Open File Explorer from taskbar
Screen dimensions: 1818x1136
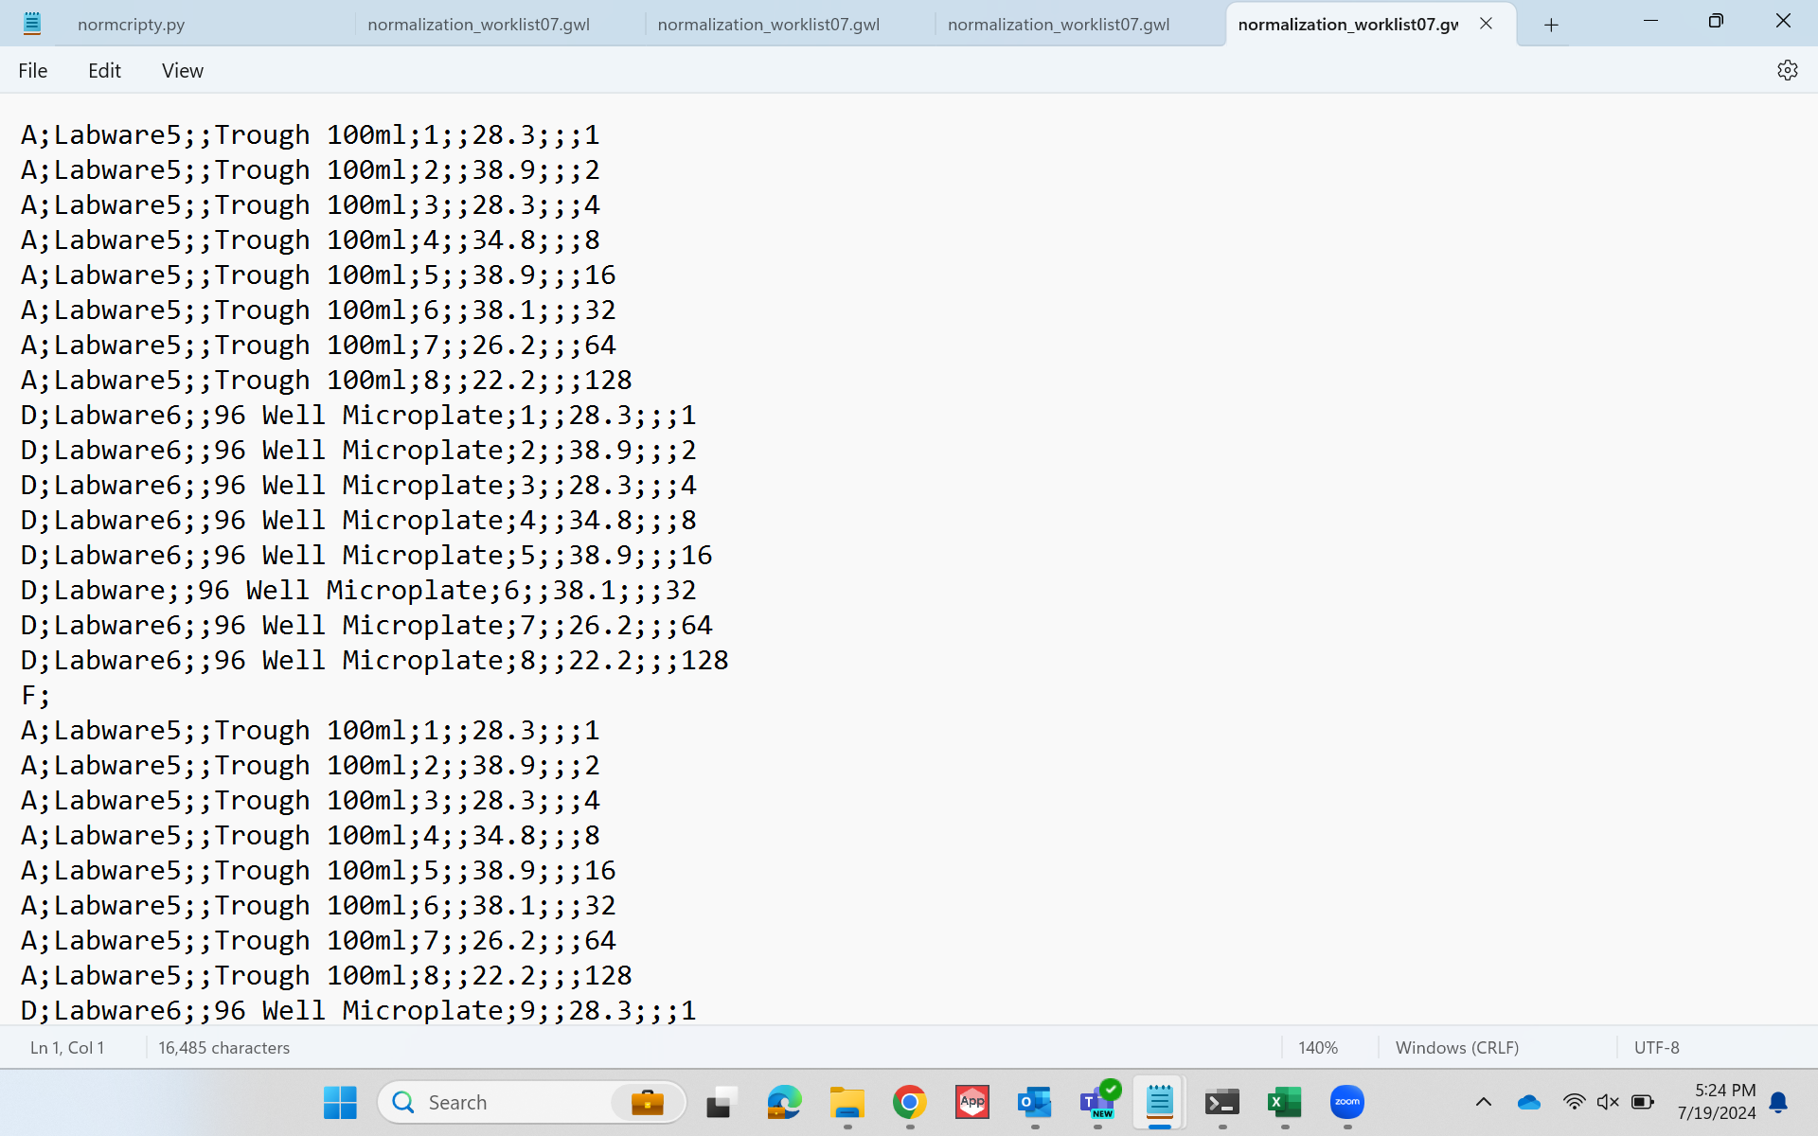point(847,1102)
